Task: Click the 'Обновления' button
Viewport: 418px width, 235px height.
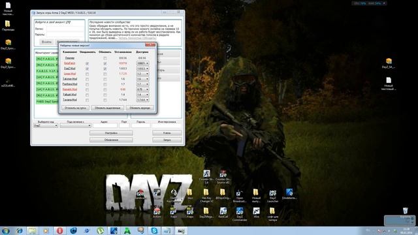Action: [x=111, y=140]
